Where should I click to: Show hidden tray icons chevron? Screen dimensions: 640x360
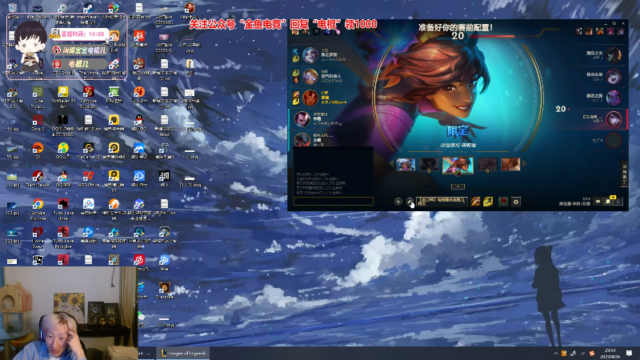(x=555, y=353)
